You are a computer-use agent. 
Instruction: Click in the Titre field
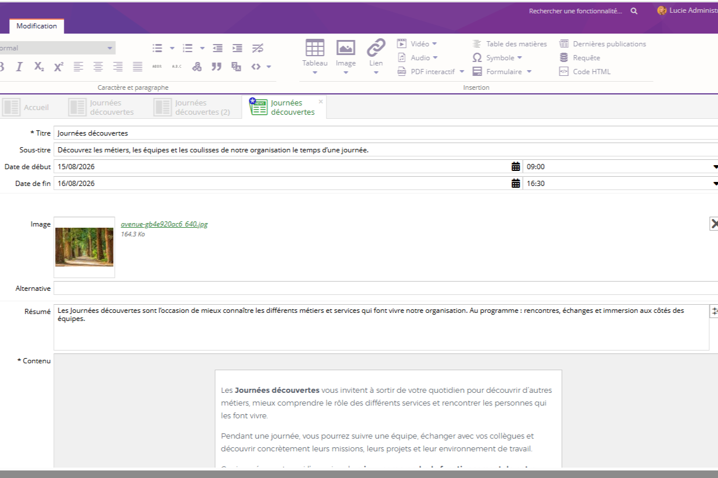coord(386,133)
